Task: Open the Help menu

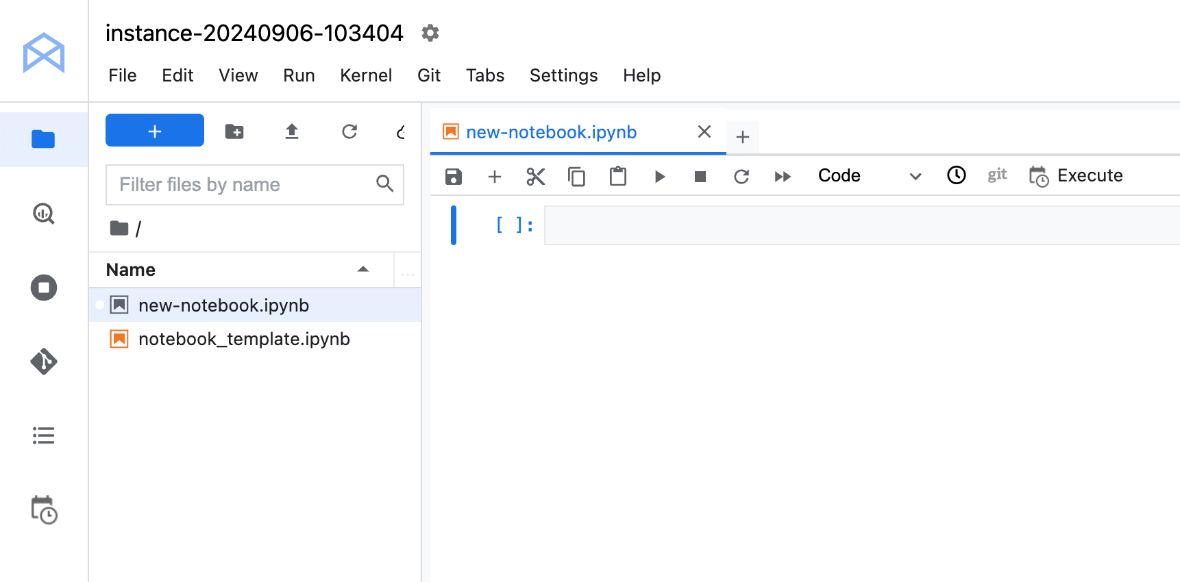Action: (x=642, y=75)
